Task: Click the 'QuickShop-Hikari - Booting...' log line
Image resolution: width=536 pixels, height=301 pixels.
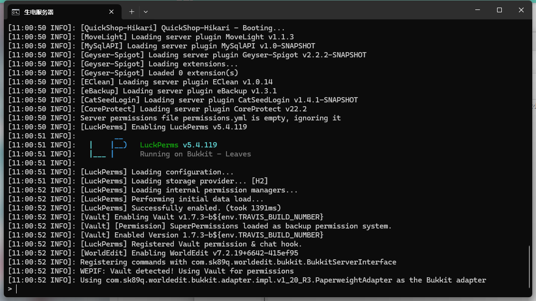Action: tap(146, 28)
